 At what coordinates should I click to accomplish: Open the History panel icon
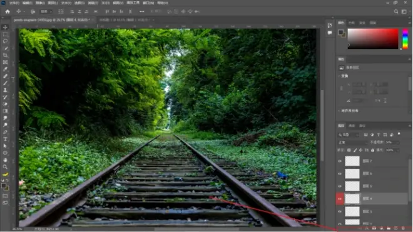coord(330,26)
